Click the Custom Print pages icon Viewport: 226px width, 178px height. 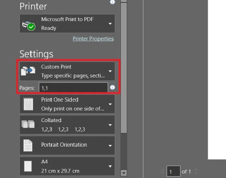click(28, 71)
